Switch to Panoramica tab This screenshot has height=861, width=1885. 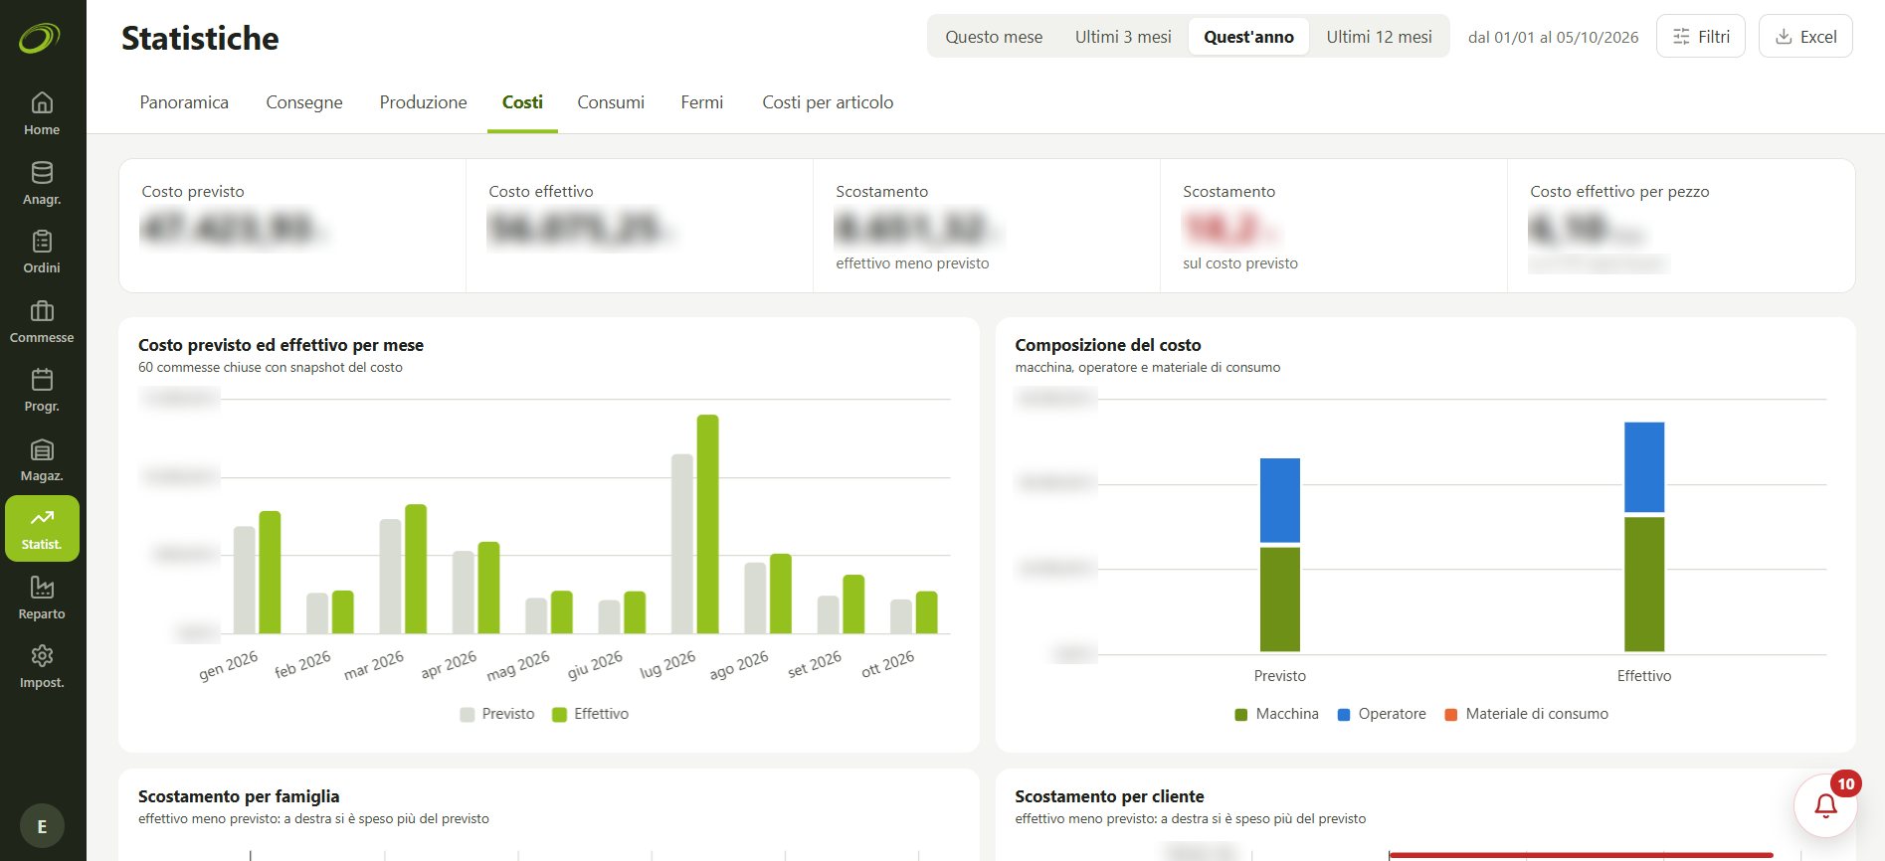pyautogui.click(x=184, y=102)
